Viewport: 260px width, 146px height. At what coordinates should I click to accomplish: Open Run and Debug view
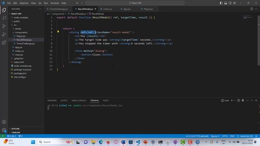(x=4, y=34)
